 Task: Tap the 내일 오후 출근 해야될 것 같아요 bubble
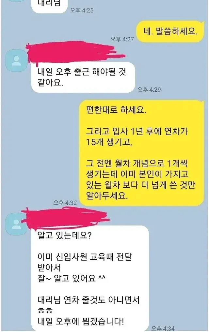[83, 77]
